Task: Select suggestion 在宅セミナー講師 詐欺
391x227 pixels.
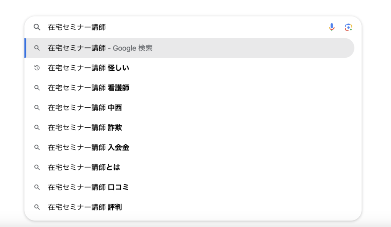Action: point(189,128)
